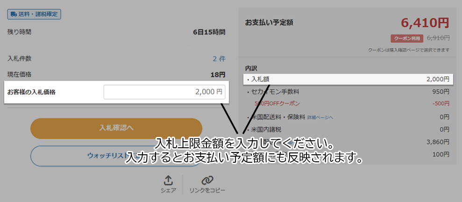Click the copy link chain icon
This screenshot has height=202, width=462.
point(207,180)
